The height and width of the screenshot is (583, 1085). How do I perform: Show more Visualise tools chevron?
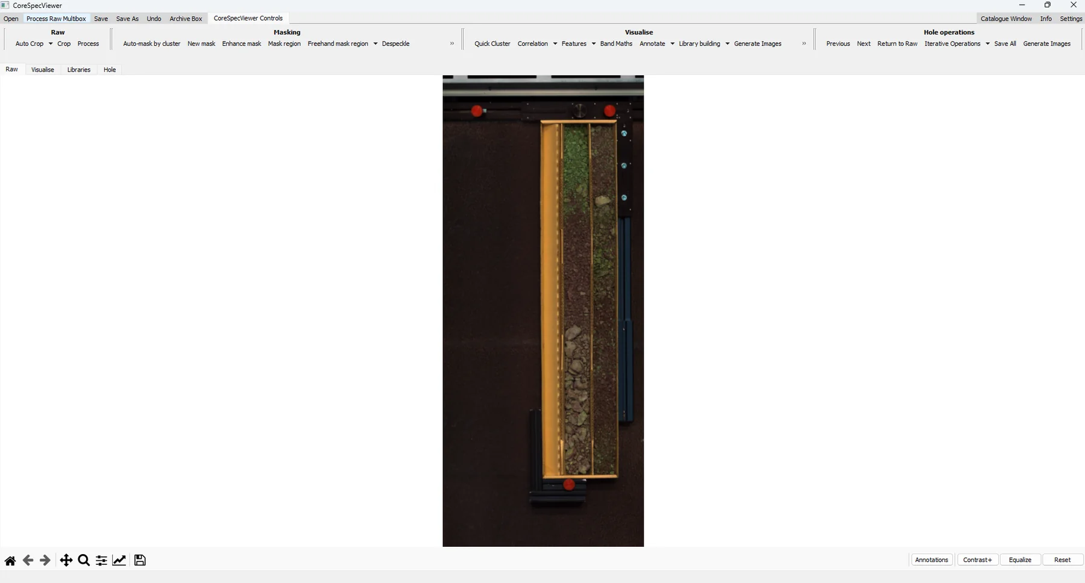[x=804, y=43]
